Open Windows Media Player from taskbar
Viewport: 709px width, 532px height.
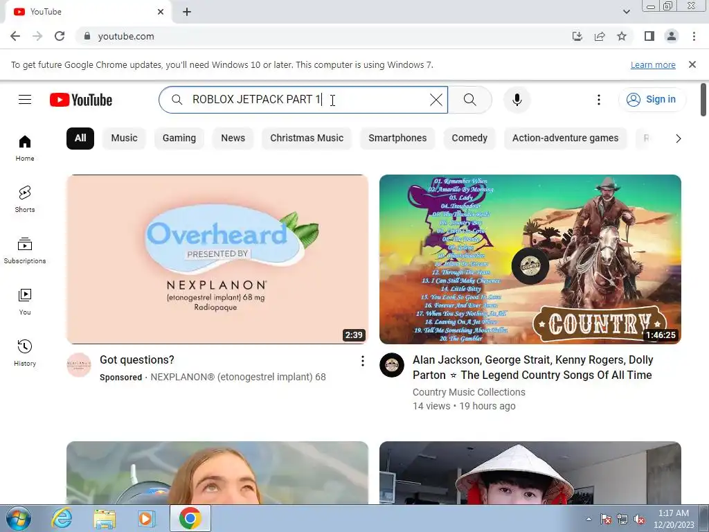[x=146, y=519]
